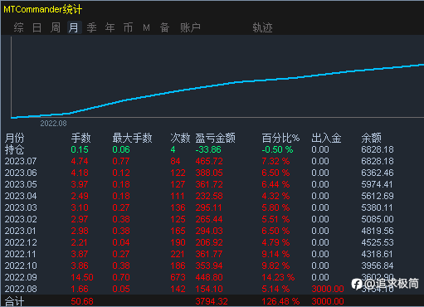The image size is (424, 307).
Task: Click the 0.77 max lots value
Action: click(x=121, y=161)
